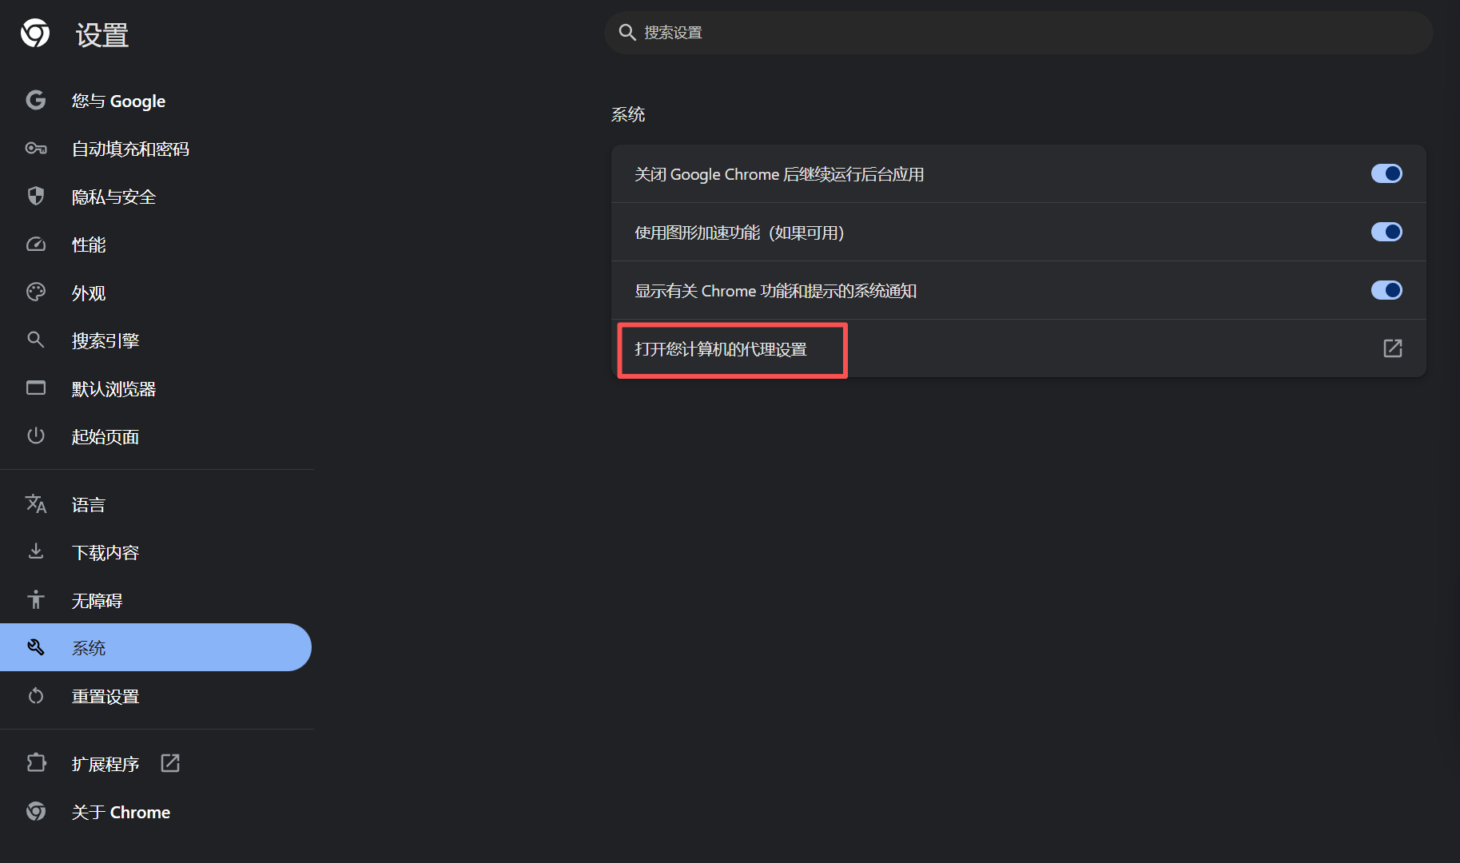Click the 搜索设置 search field
This screenshot has width=1460, height=863.
[x=1018, y=33]
